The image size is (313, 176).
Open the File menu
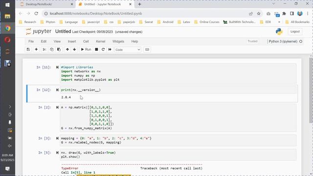click(x=31, y=41)
